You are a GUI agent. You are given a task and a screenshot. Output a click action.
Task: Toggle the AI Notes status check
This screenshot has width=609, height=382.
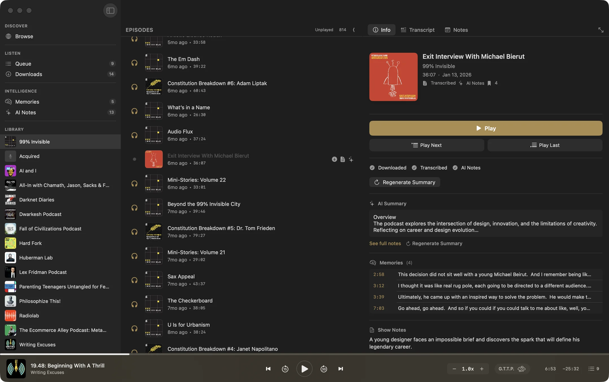coord(455,168)
